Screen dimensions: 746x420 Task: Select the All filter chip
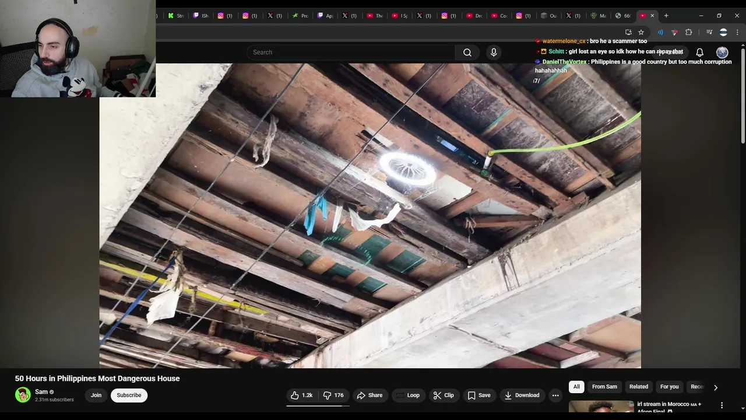pos(576,387)
